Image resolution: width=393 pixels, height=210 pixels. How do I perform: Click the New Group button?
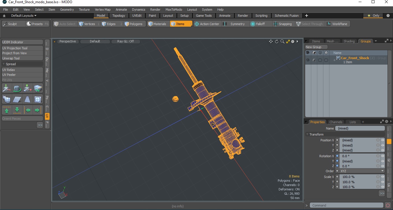click(x=316, y=47)
